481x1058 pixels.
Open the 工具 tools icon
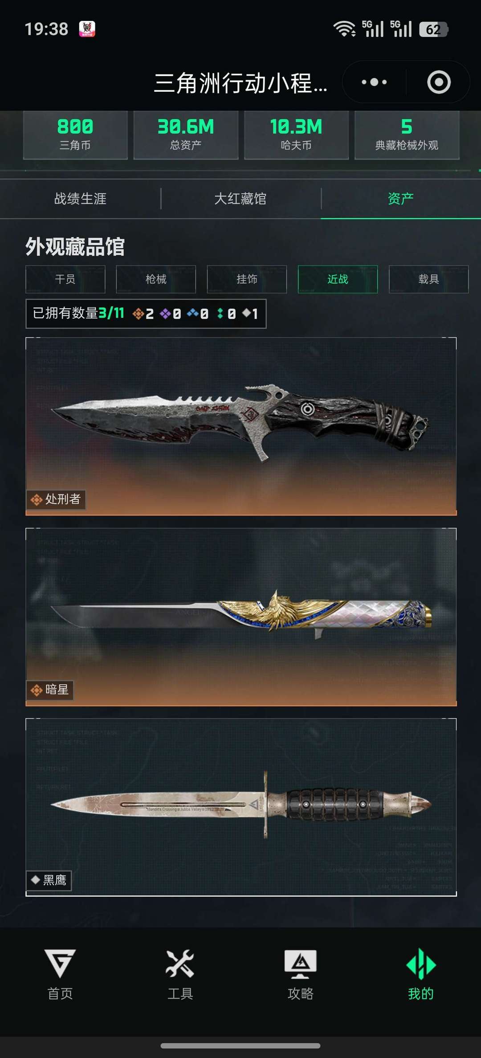180,964
